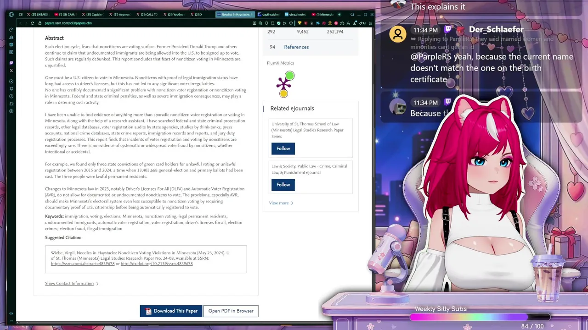588x330 pixels.
Task: Click the snapshot capture icon in address bar
Action: (272, 23)
